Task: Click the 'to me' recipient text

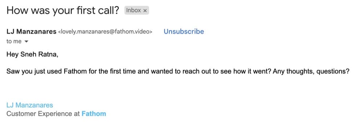Action: (14, 42)
